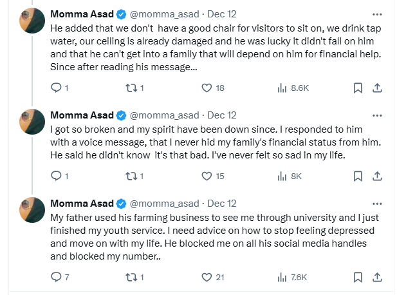This screenshot has width=397, height=295.
Task: Reply to the tweet with 7 replies
Action: (55, 277)
